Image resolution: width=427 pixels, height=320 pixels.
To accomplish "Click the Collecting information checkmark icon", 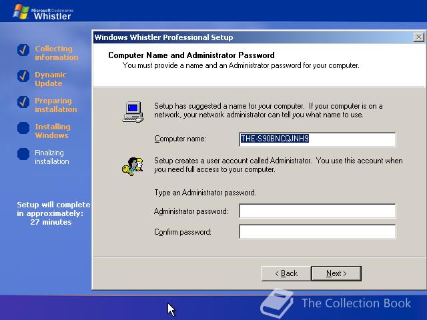I will pyautogui.click(x=23, y=50).
